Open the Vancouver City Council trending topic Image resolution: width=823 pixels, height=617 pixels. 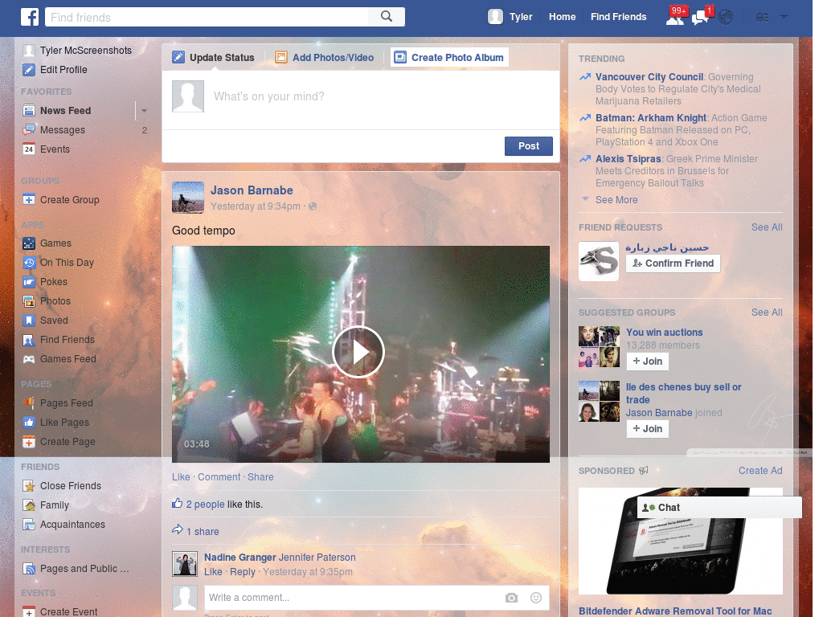pyautogui.click(x=649, y=77)
